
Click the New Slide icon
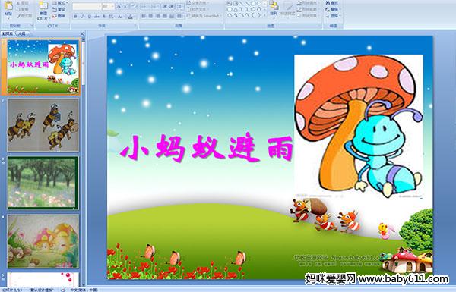(43, 6)
